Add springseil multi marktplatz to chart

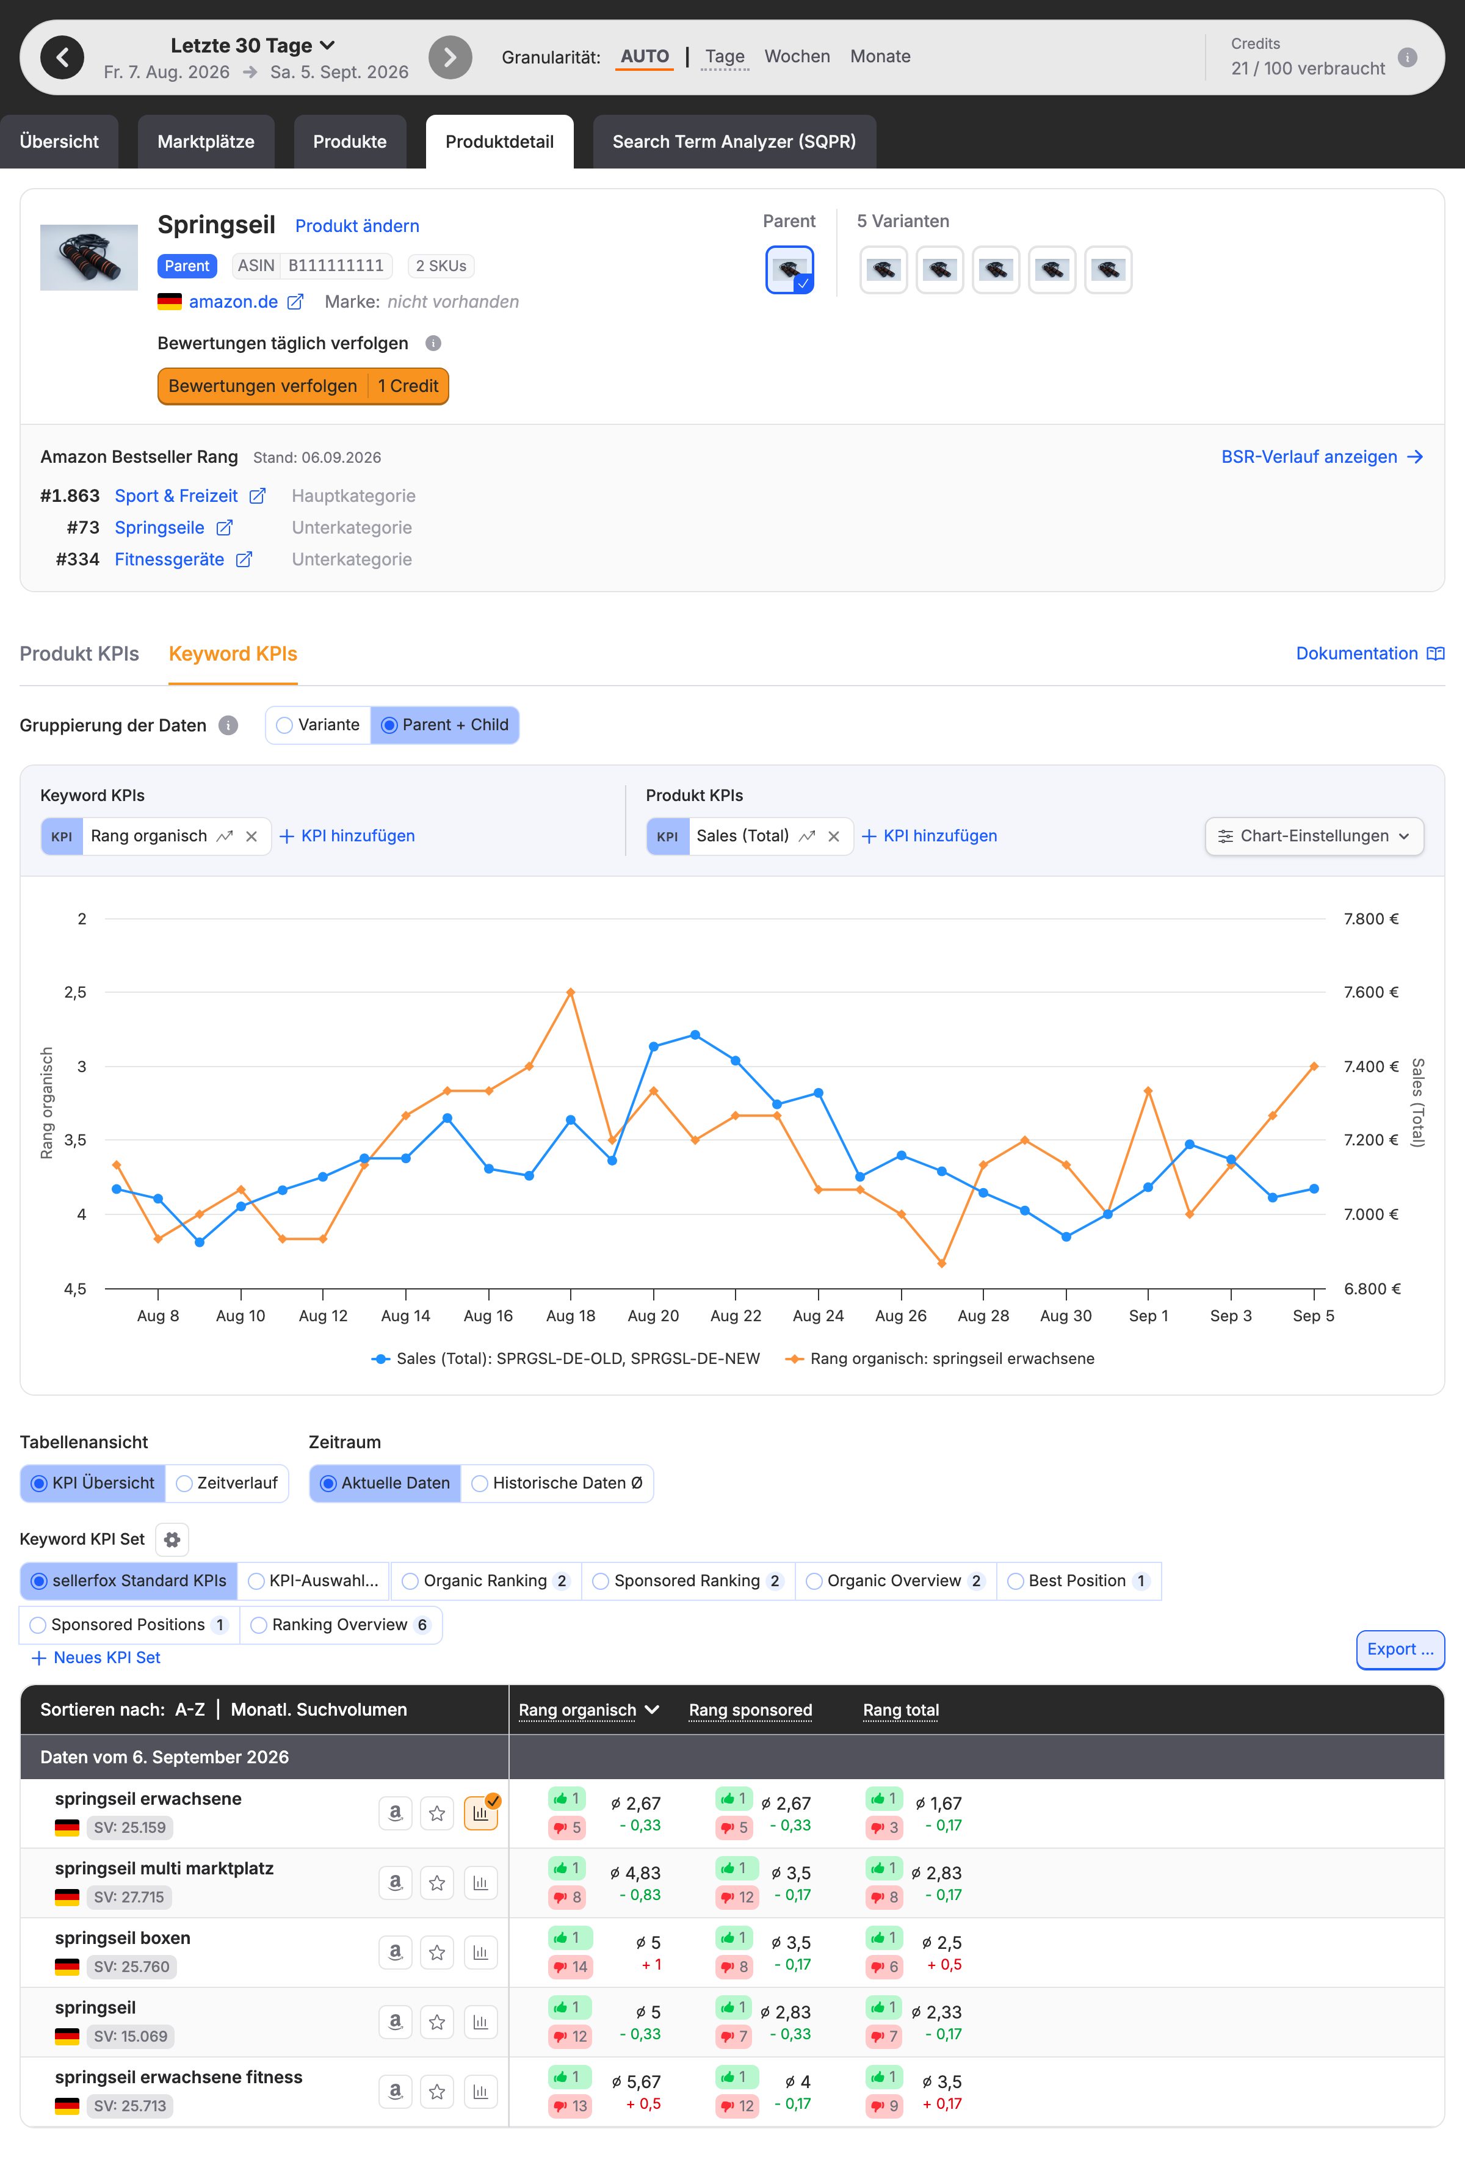tap(480, 1883)
